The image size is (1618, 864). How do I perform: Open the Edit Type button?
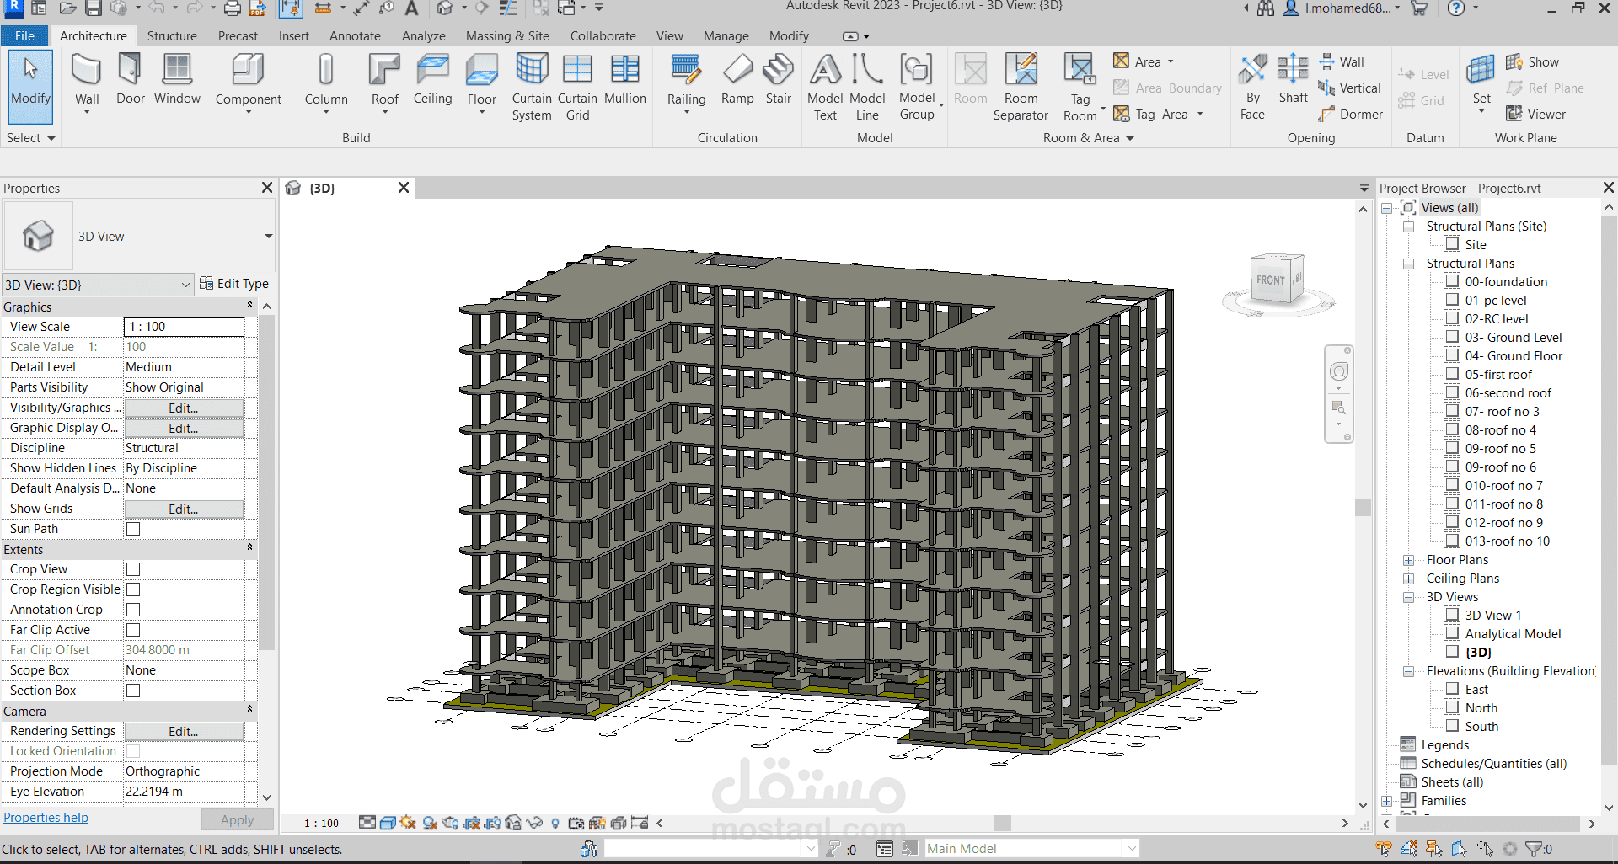[x=234, y=284]
